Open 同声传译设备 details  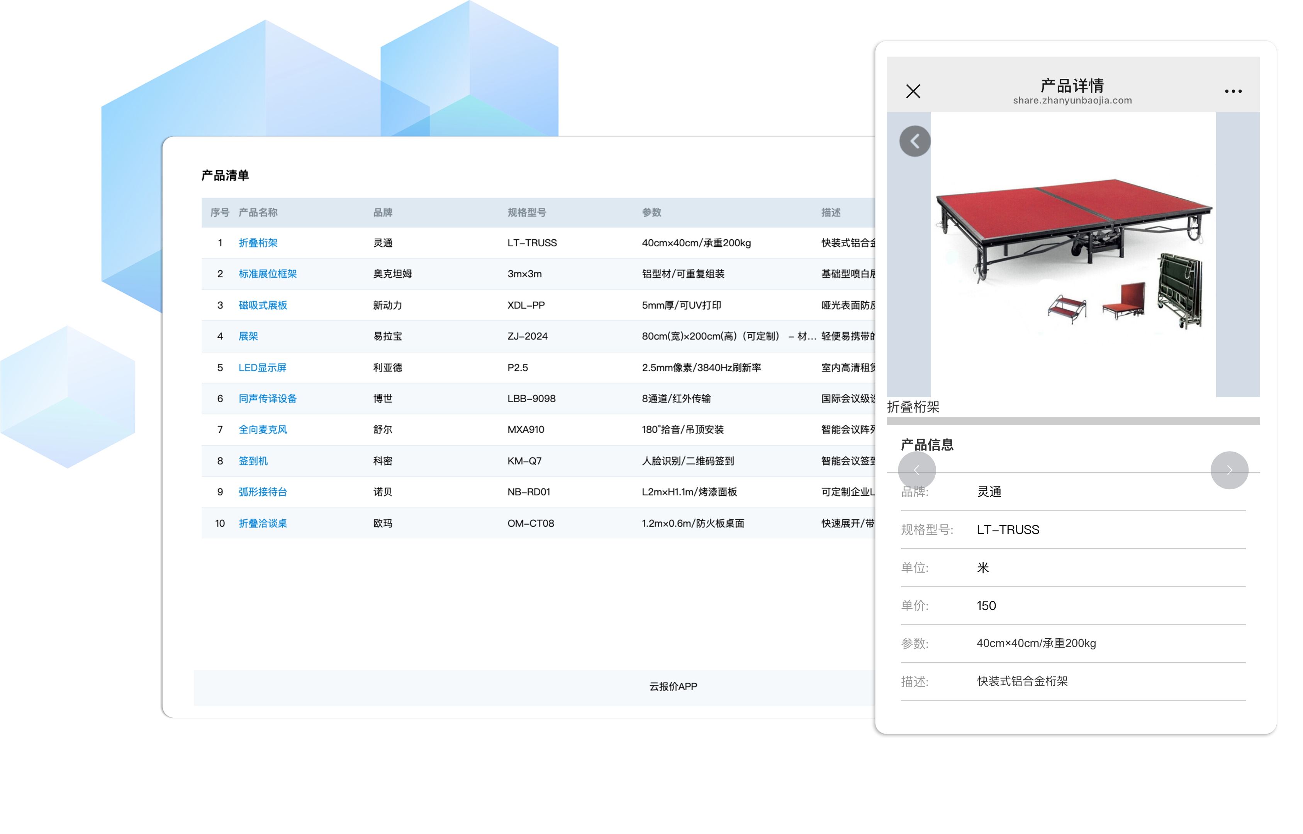pyautogui.click(x=268, y=398)
